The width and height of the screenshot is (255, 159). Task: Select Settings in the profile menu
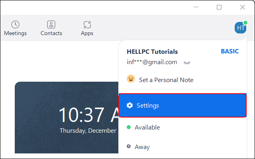pos(182,105)
